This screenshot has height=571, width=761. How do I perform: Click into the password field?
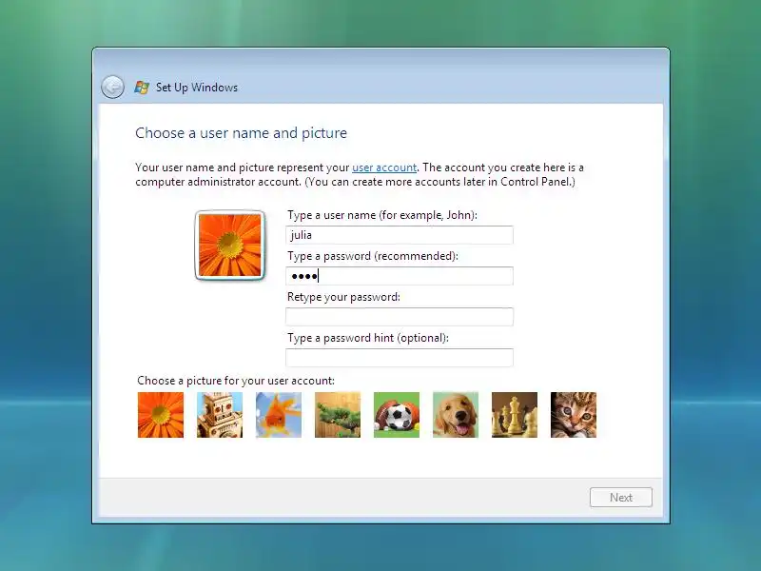coord(400,276)
